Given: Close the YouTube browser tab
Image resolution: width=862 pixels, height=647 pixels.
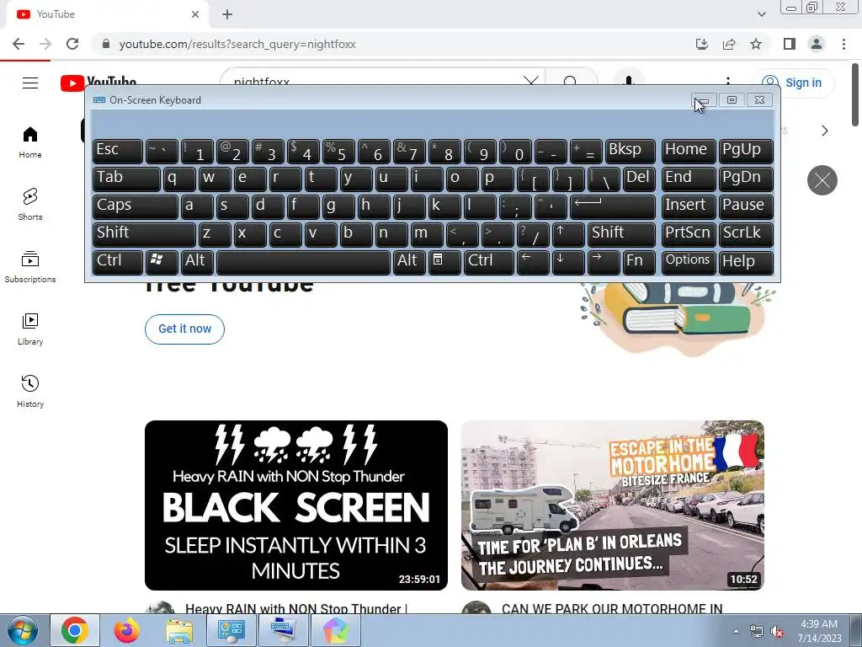Looking at the screenshot, I should tap(195, 14).
